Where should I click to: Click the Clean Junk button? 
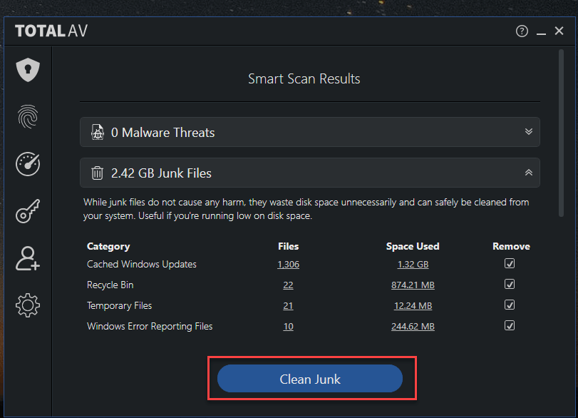[309, 379]
